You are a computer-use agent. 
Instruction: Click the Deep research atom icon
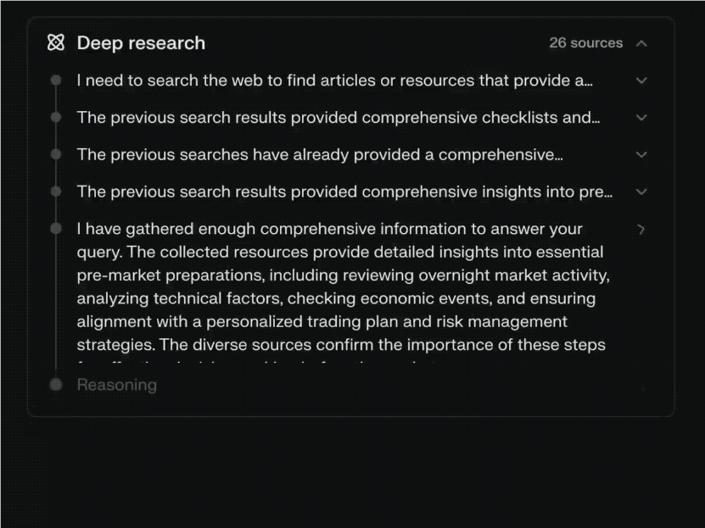56,42
